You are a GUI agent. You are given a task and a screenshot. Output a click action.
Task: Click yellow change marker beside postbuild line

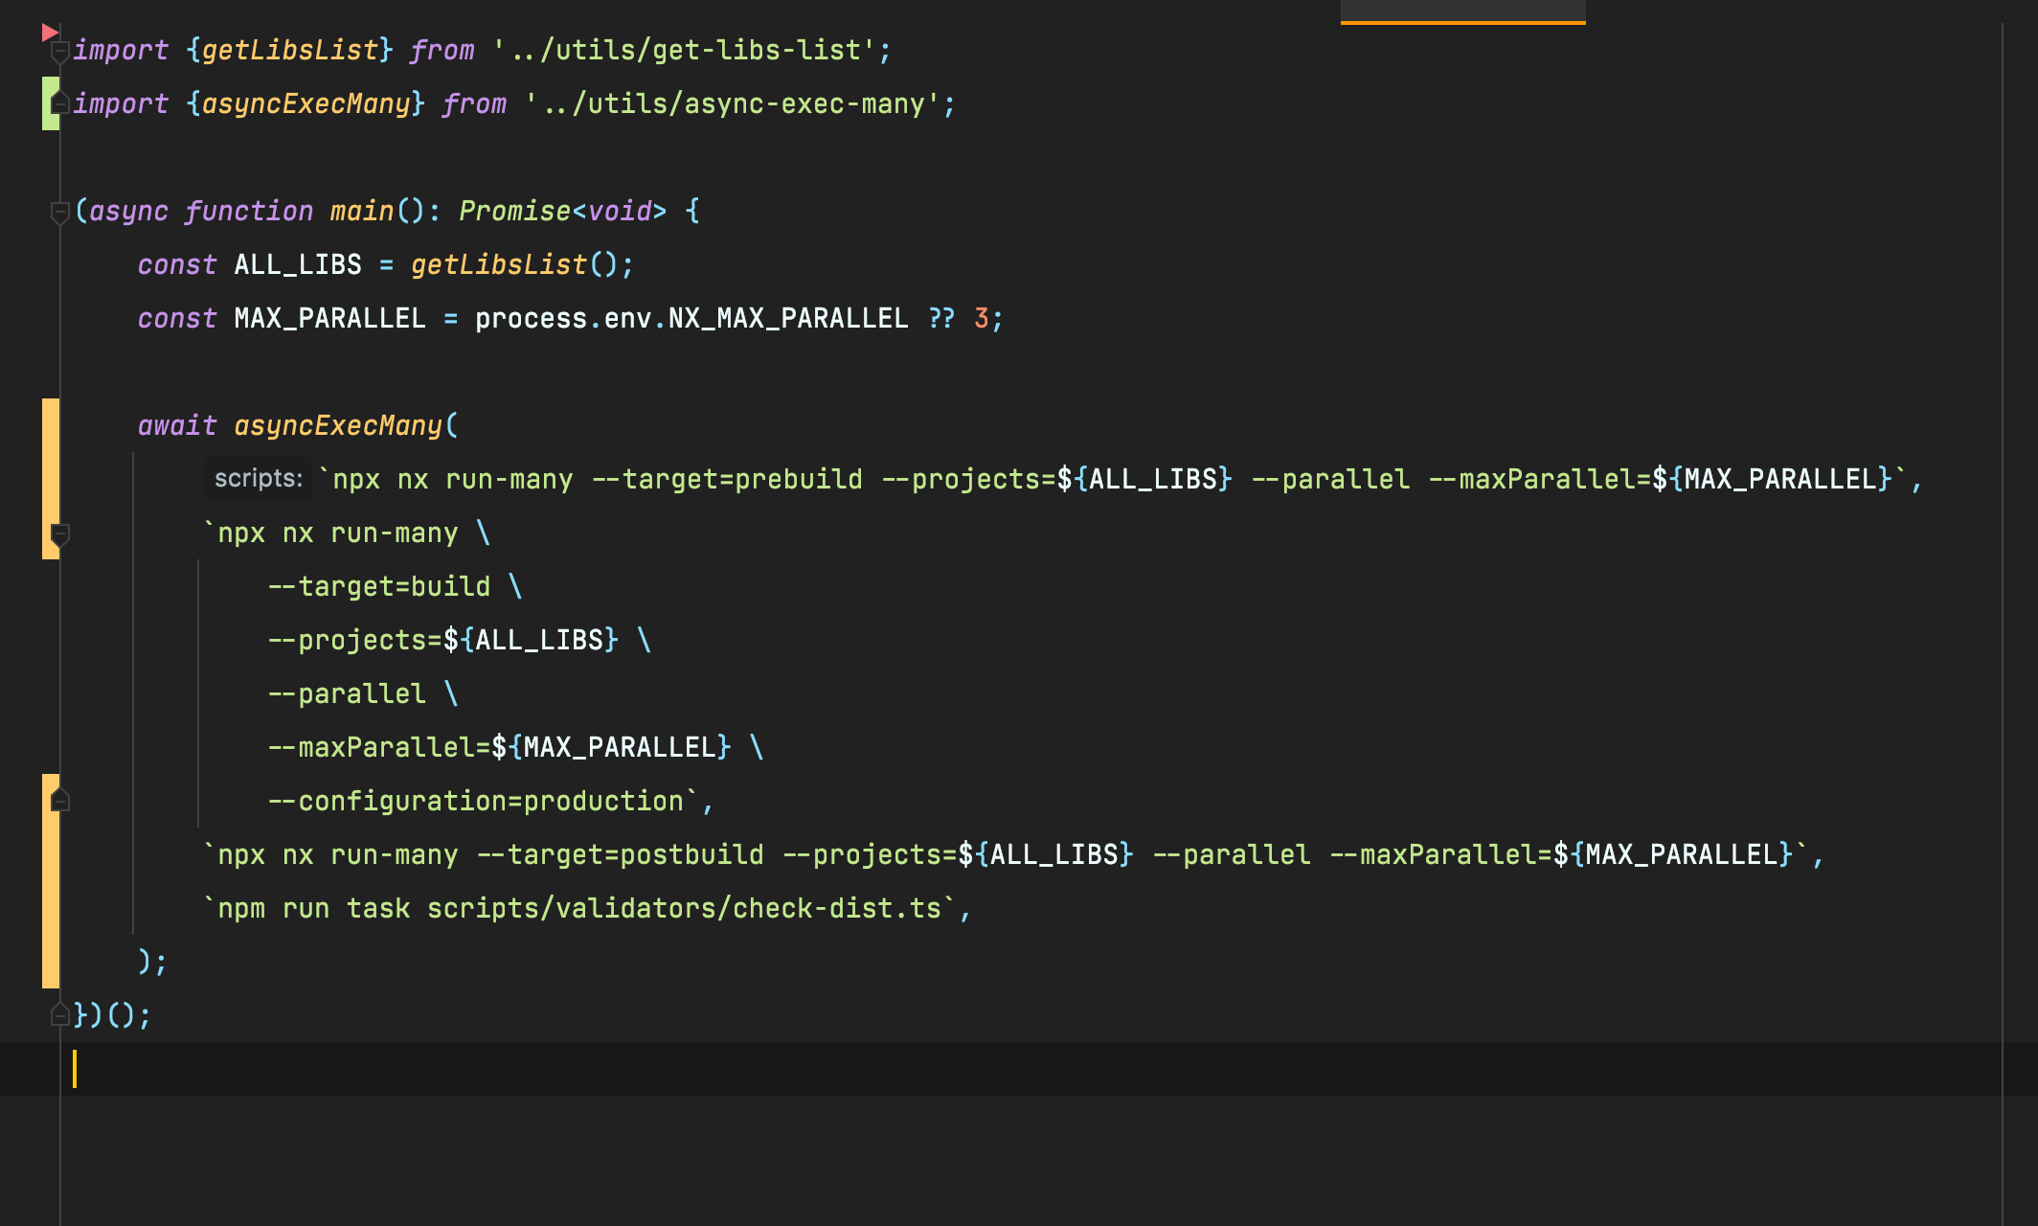[50, 854]
